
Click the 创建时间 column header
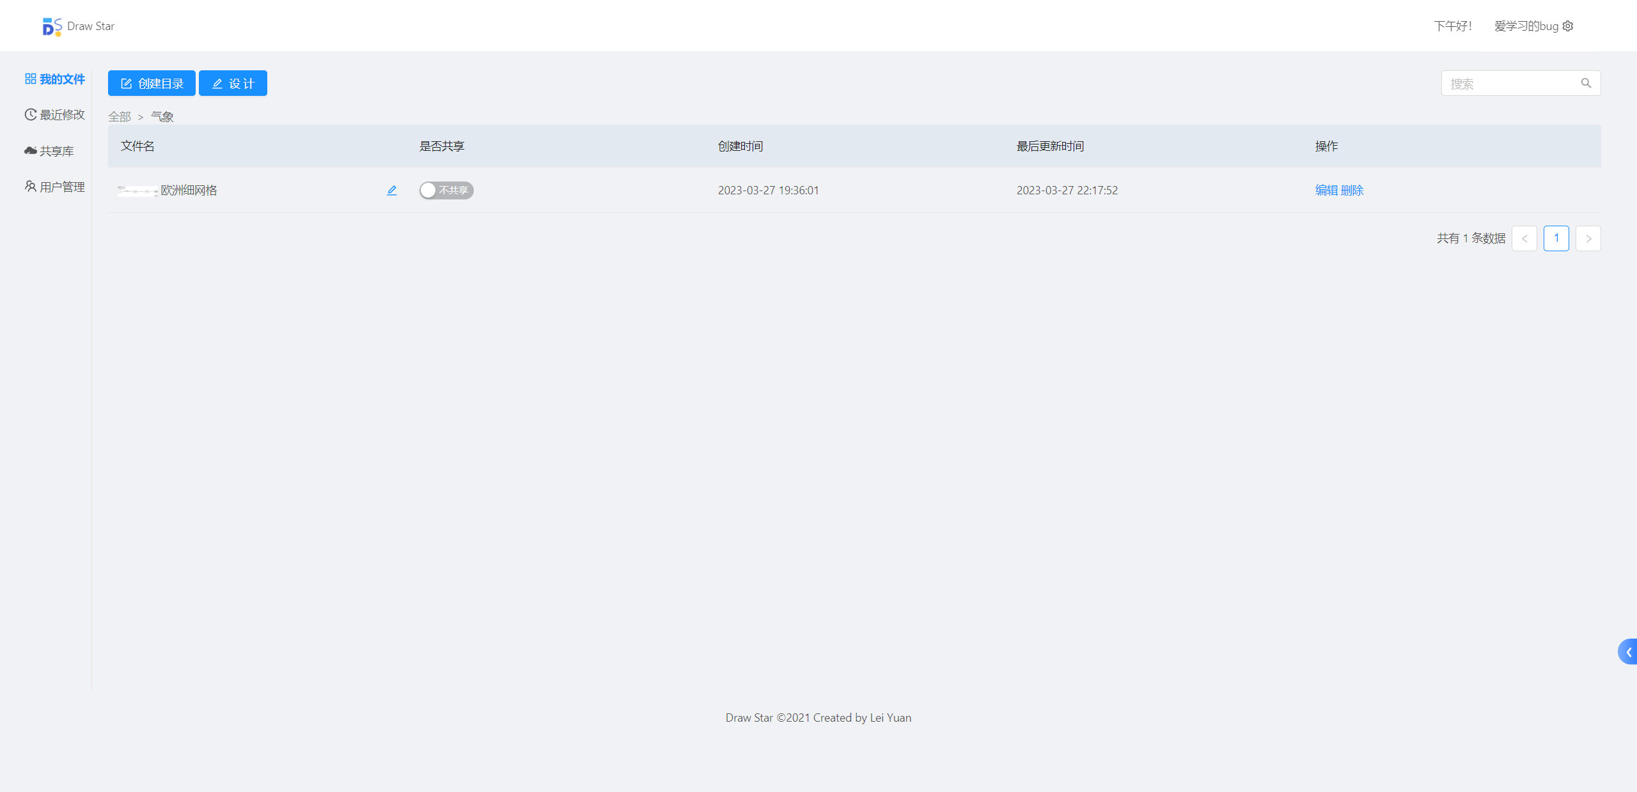click(740, 146)
